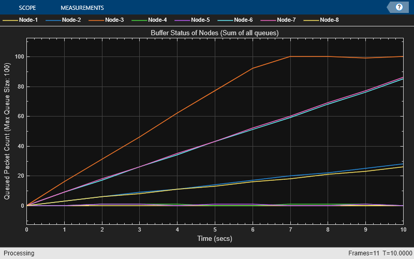The height and width of the screenshot is (259, 414).
Task: Click the collapse arrow beside help icon
Action: click(x=390, y=7)
